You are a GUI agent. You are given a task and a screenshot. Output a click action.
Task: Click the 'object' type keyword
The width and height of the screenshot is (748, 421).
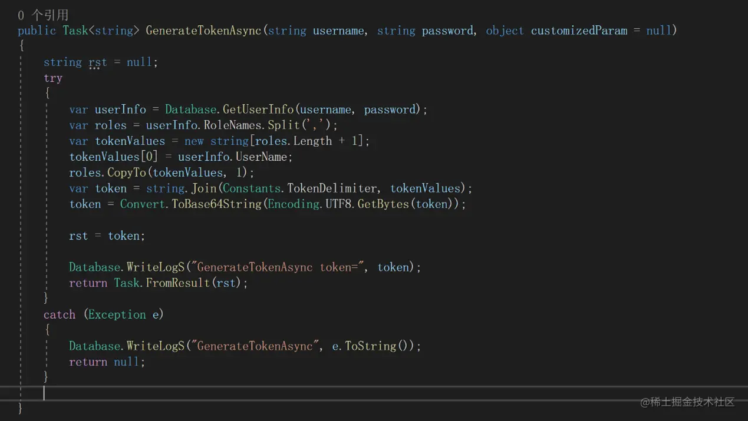[505, 31]
